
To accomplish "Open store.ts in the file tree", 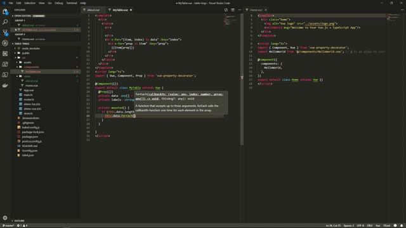I will [28, 113].
